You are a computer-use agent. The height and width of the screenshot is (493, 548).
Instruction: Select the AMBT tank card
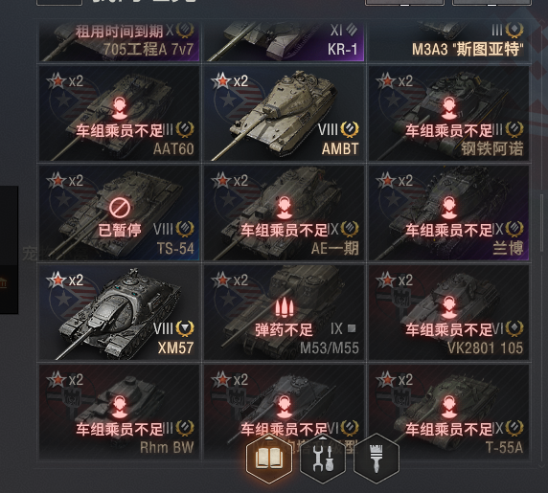coord(285,114)
